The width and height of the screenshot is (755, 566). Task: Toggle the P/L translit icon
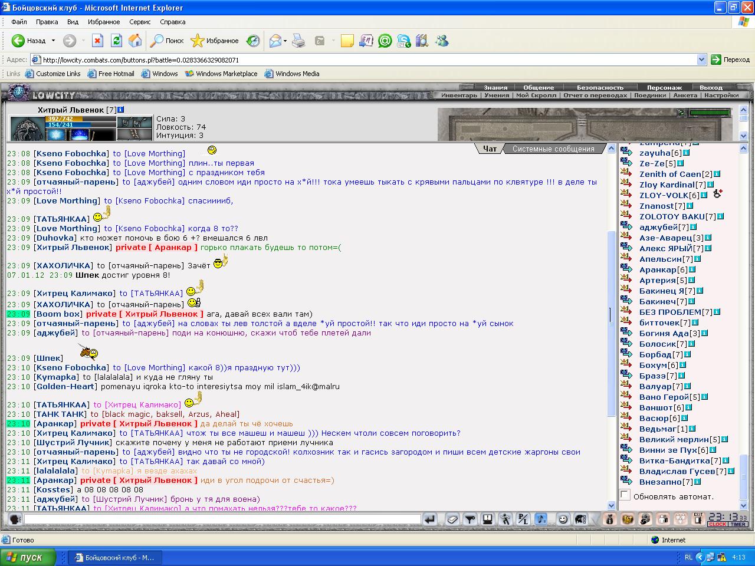pos(523,519)
